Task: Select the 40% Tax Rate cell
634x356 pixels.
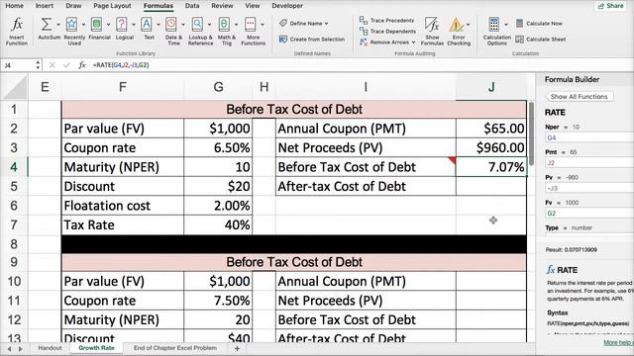Action: click(x=218, y=224)
